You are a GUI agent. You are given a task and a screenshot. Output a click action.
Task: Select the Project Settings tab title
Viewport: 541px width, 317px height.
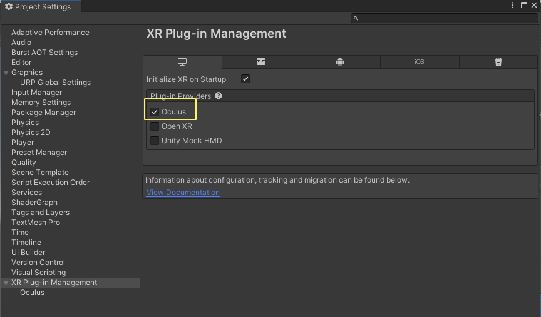click(43, 6)
